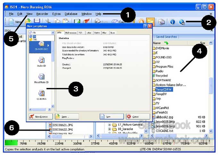218x155 pixels.
Task: Click the Cut scissors toolbar icon
Action: point(48,21)
